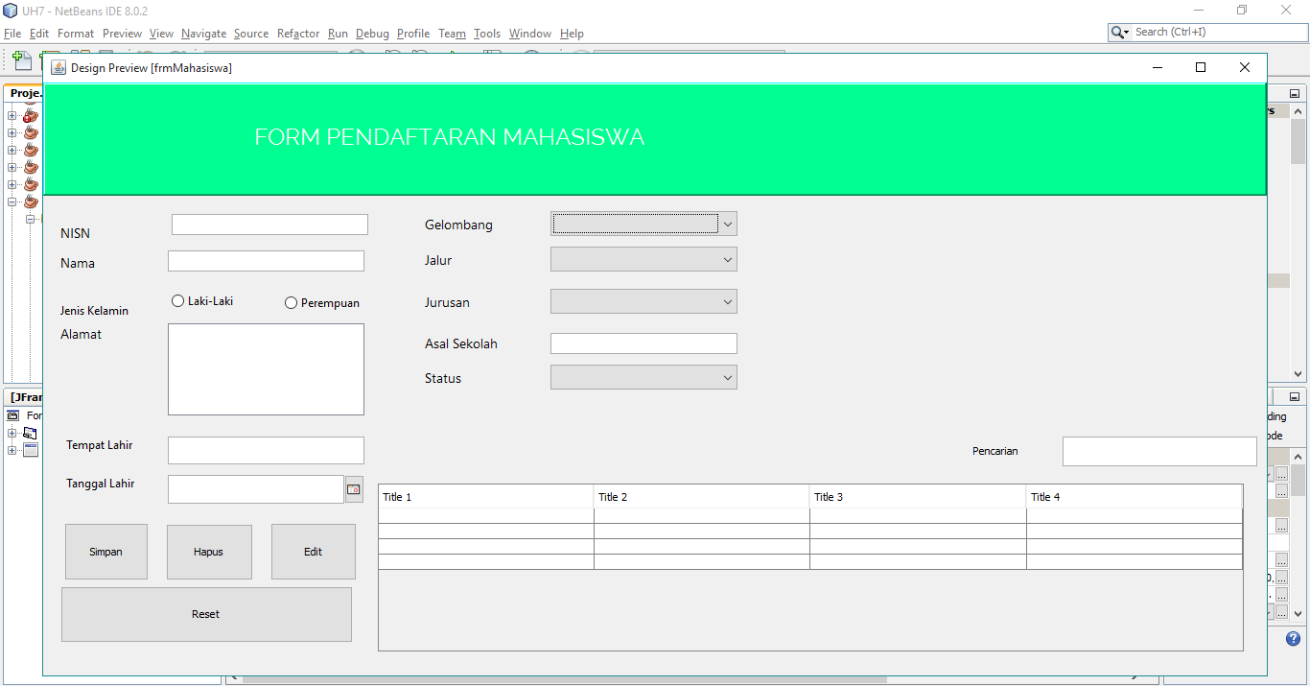1310x686 pixels.
Task: Click the minimize window group icon on Properties panel
Action: [x=1295, y=395]
